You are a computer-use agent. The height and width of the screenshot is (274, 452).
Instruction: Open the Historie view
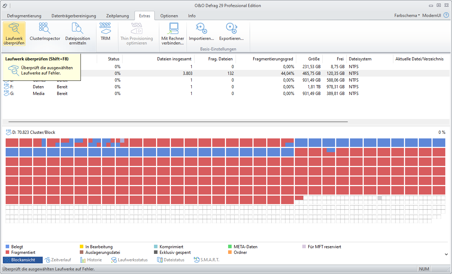(x=91, y=260)
